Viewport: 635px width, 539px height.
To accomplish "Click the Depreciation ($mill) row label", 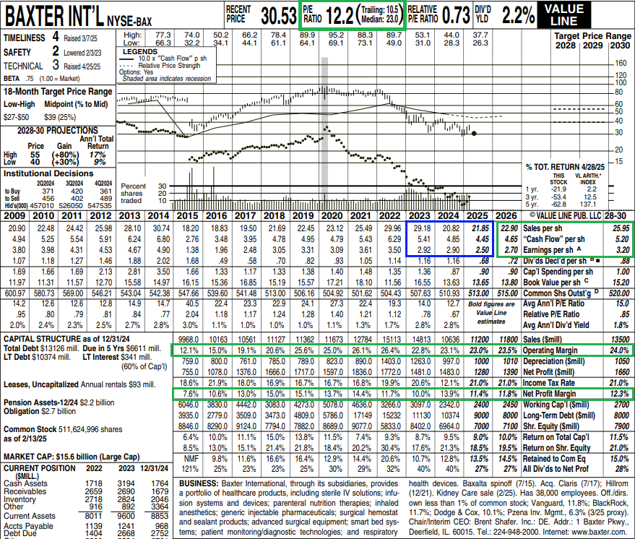I will (x=553, y=361).
